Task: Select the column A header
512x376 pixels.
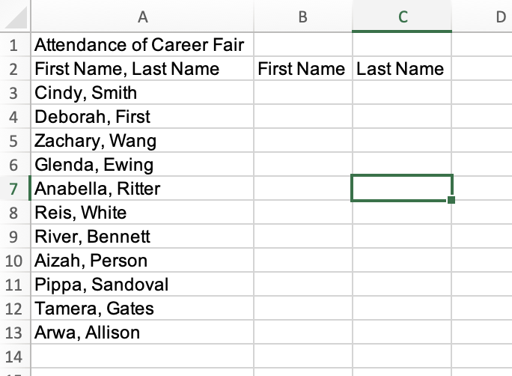Action: pyautogui.click(x=142, y=16)
